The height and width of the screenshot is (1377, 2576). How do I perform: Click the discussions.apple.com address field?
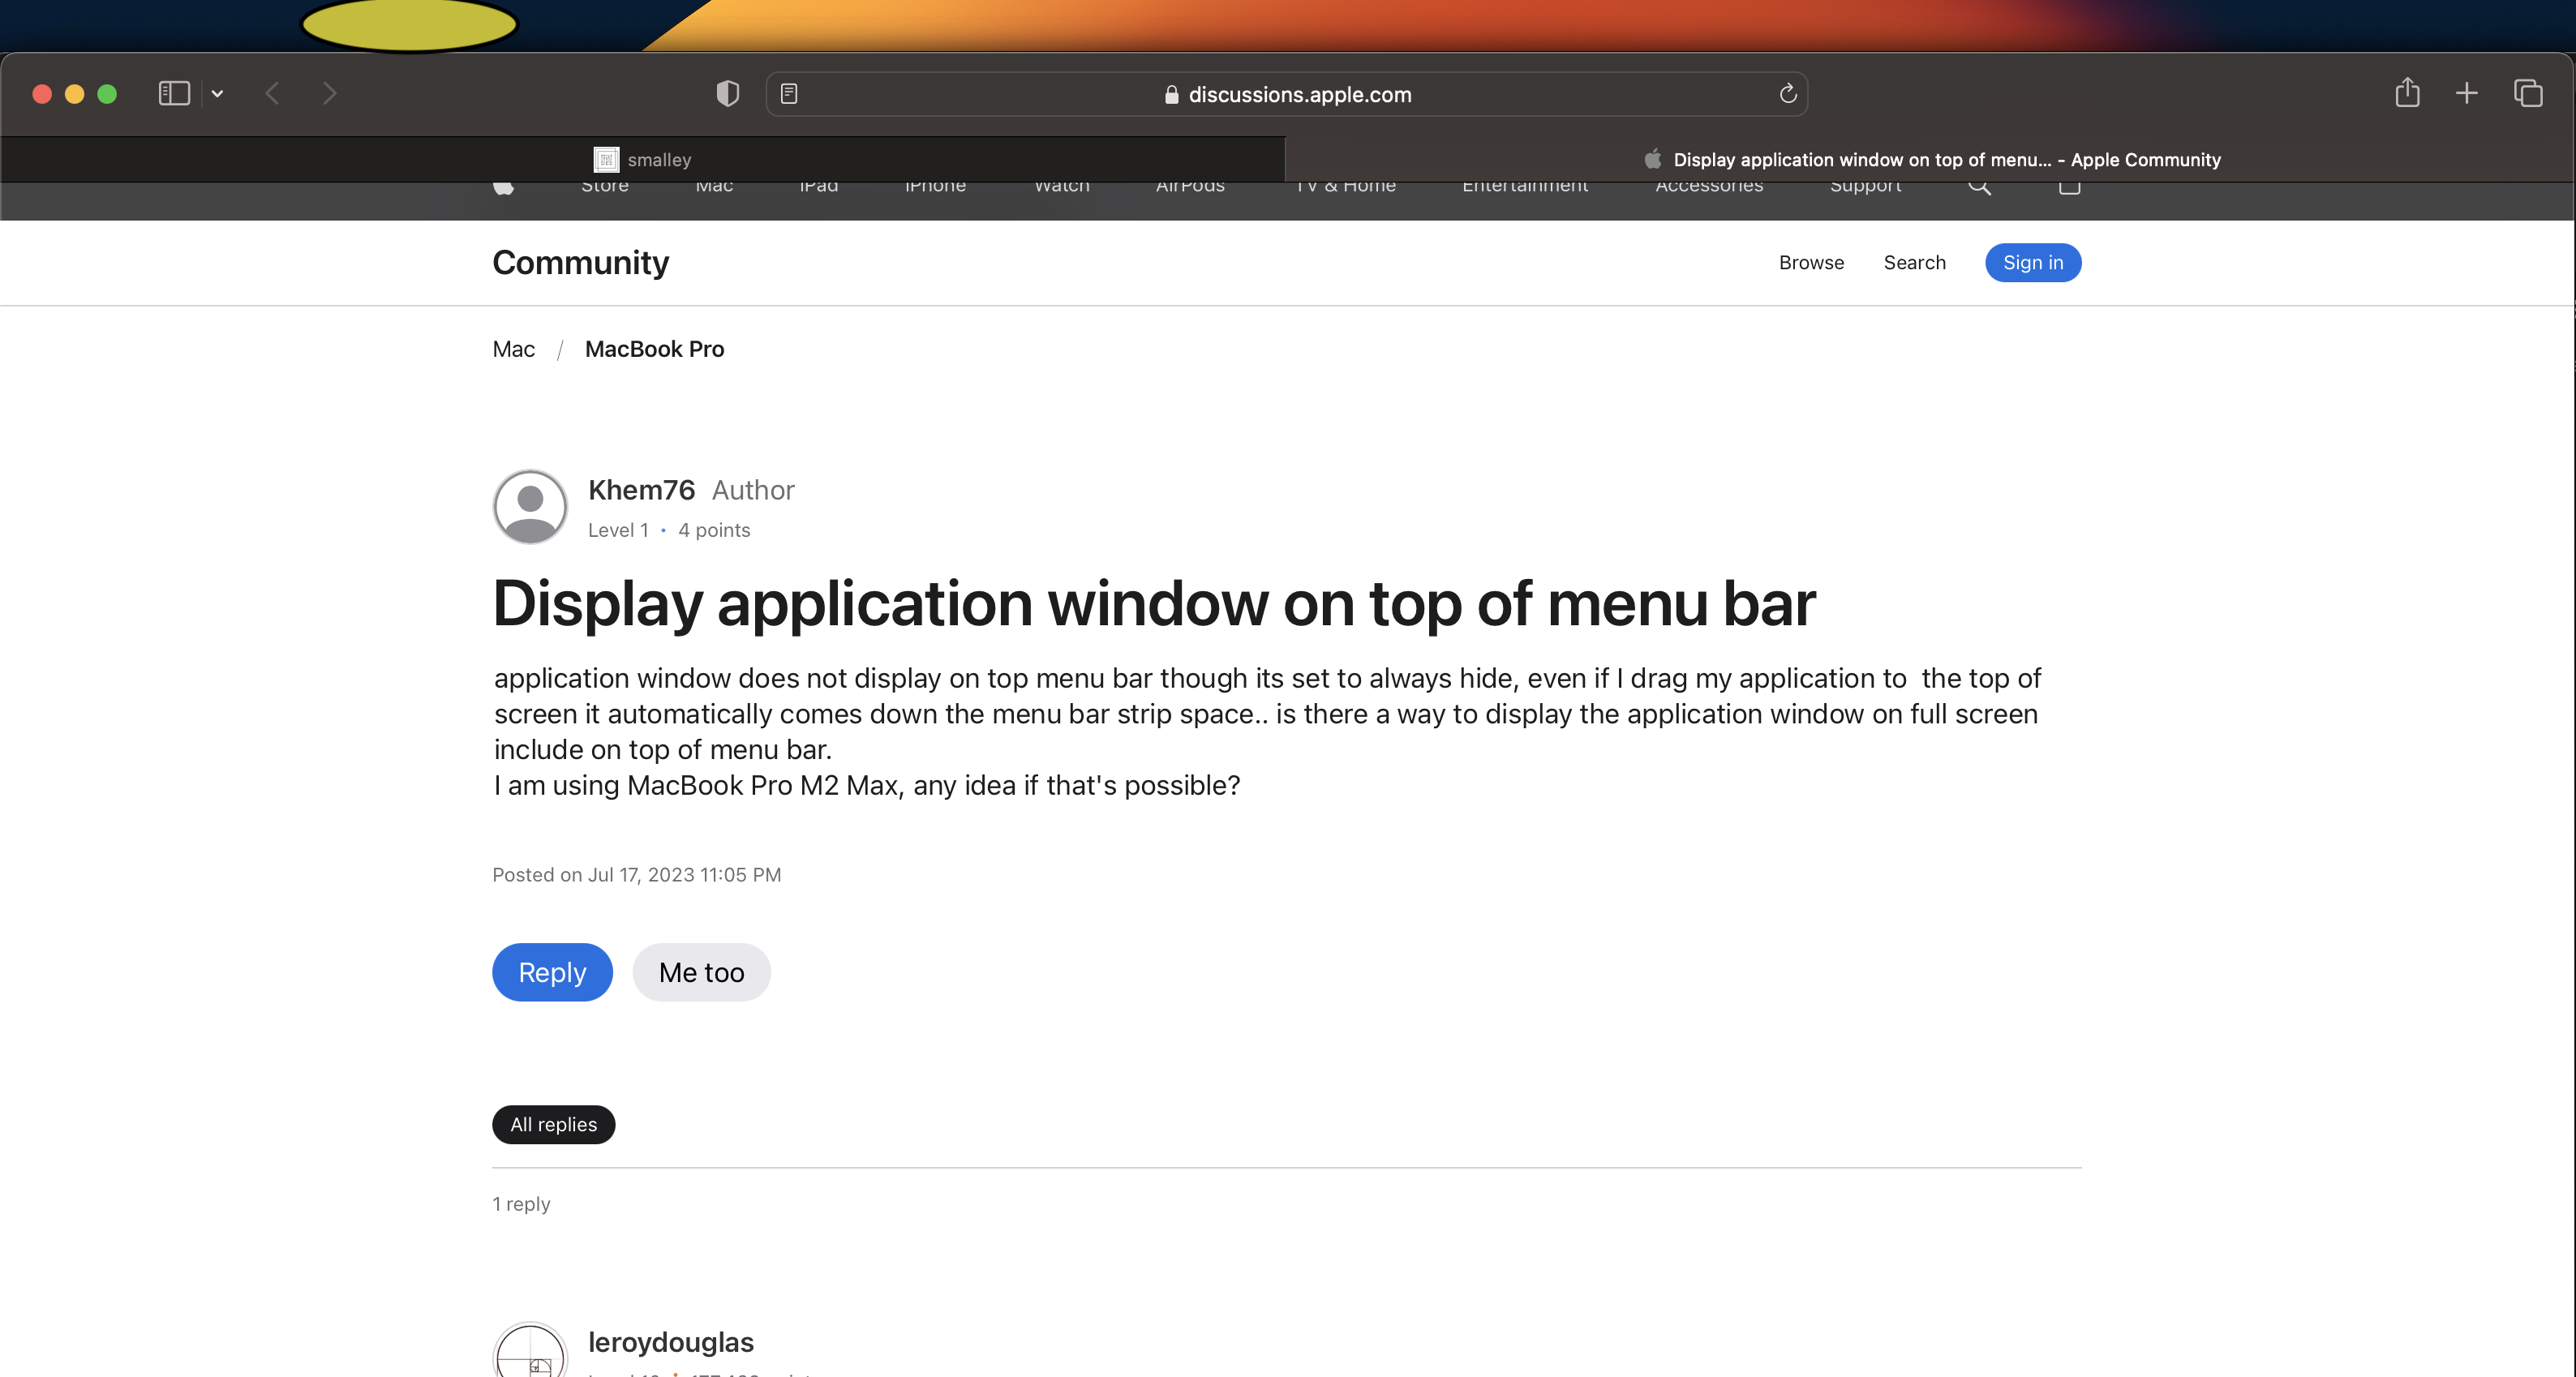pos(1288,94)
